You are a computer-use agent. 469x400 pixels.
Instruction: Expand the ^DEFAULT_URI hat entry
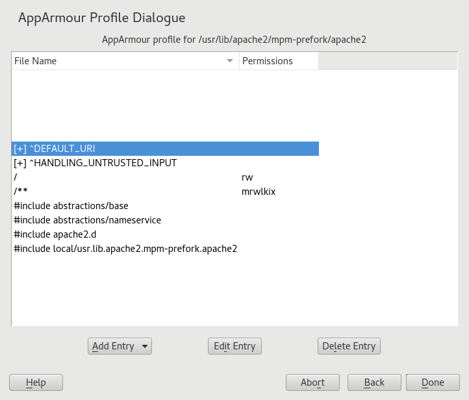(20, 149)
